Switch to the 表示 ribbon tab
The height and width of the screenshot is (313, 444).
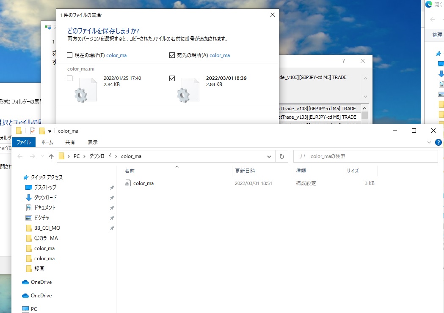[x=92, y=142]
